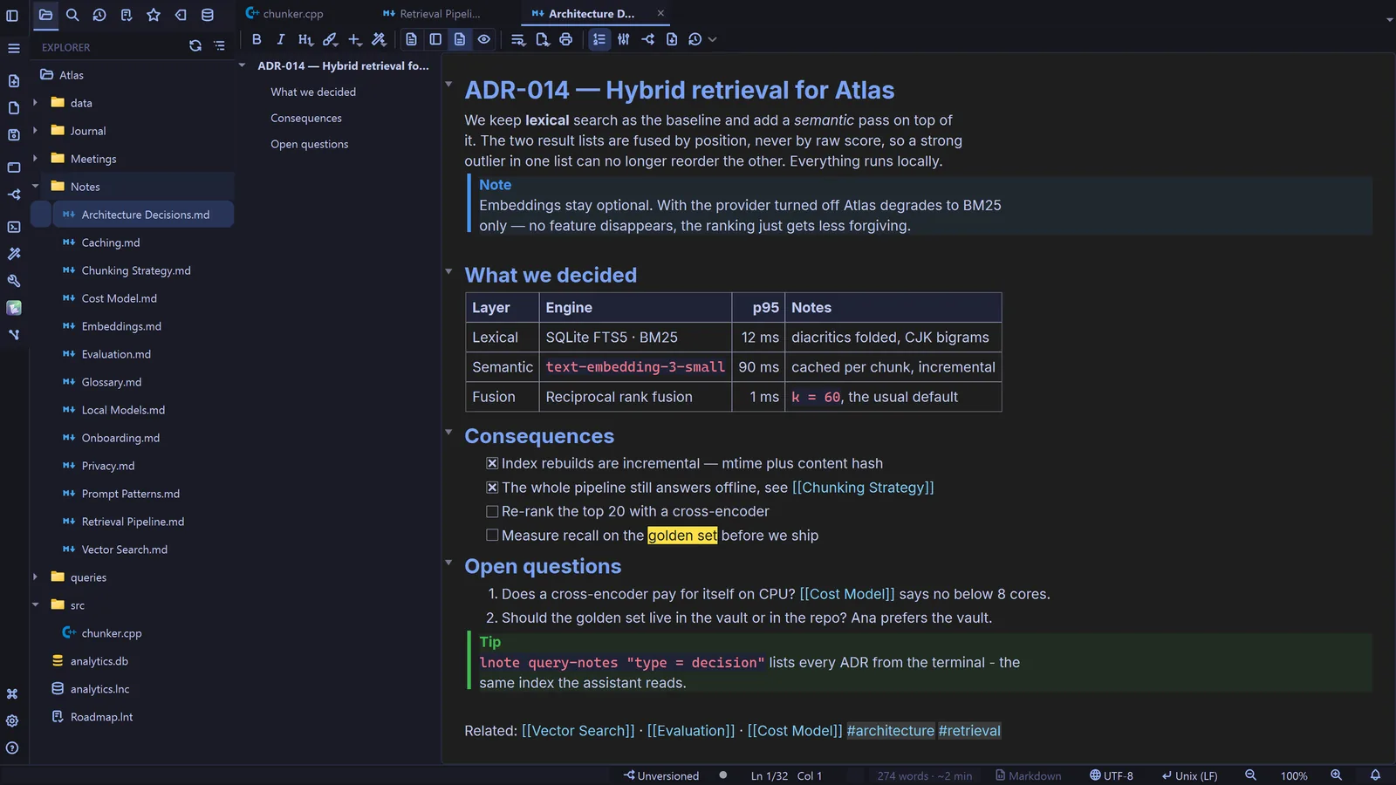Apply italic formatting from the toolbar
Screen dimensions: 1396x785
[x=280, y=39]
